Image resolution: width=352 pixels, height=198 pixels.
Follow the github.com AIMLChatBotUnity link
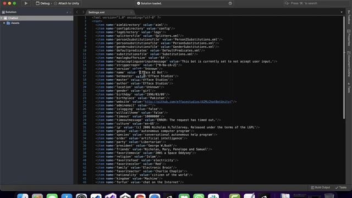tap(188, 102)
